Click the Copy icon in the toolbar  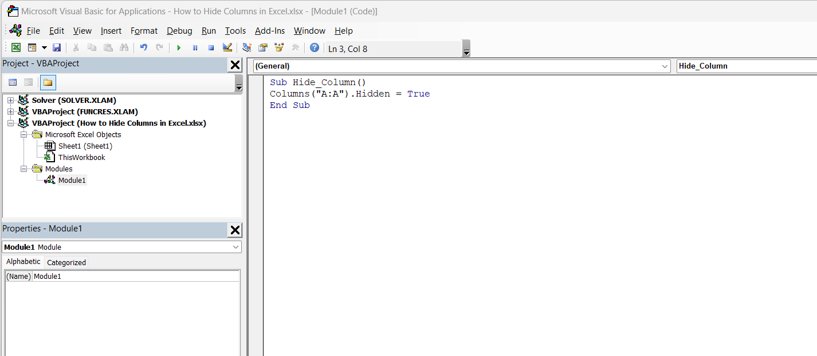coord(92,48)
